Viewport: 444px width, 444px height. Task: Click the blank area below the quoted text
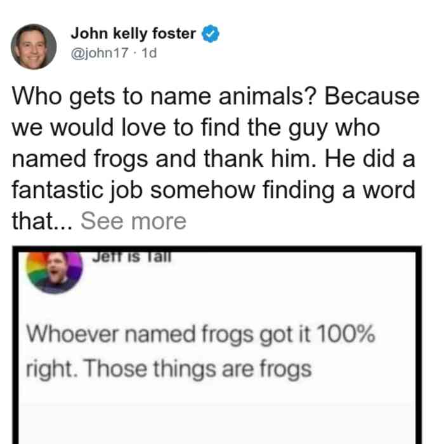click(x=217, y=416)
